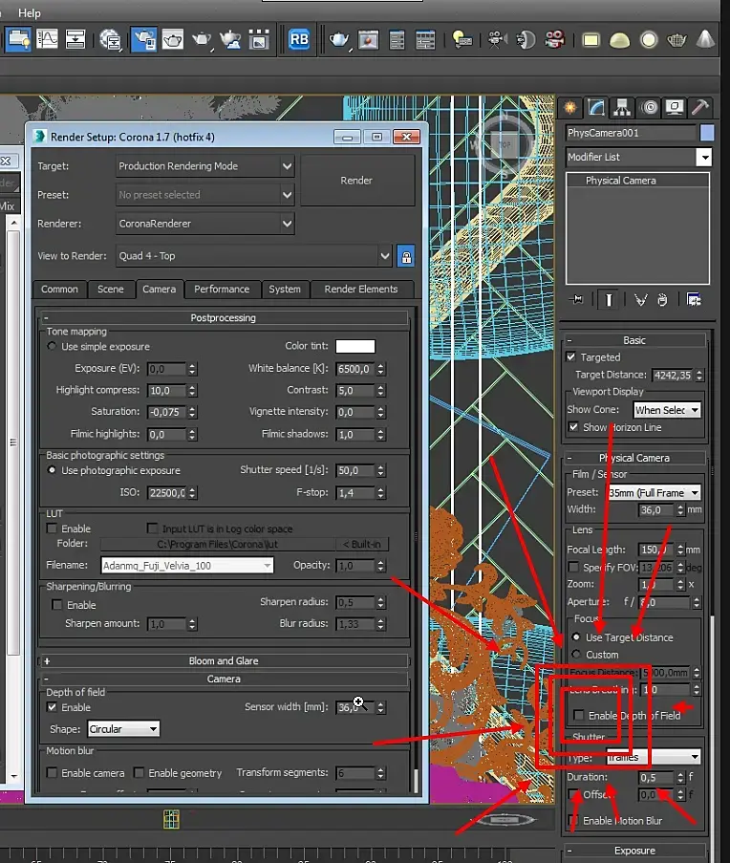The height and width of the screenshot is (863, 730).
Task: Open the depth of field Shape dropdown
Action: coord(124,728)
